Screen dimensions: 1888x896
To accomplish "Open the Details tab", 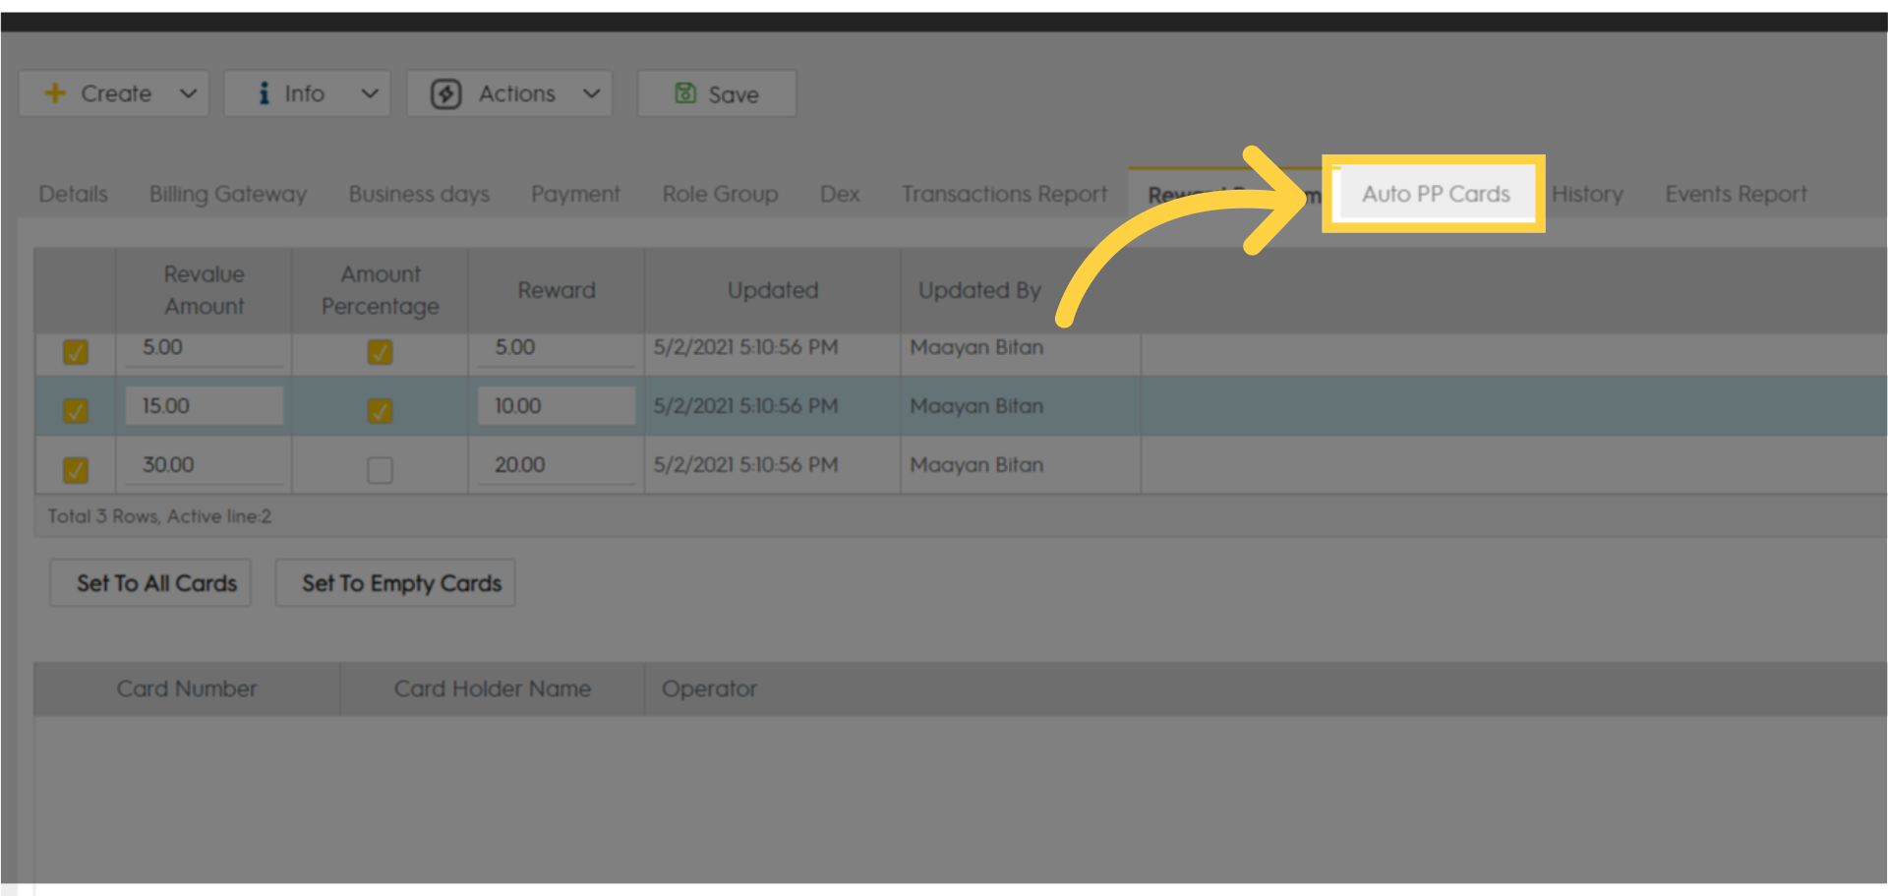I will [x=74, y=195].
